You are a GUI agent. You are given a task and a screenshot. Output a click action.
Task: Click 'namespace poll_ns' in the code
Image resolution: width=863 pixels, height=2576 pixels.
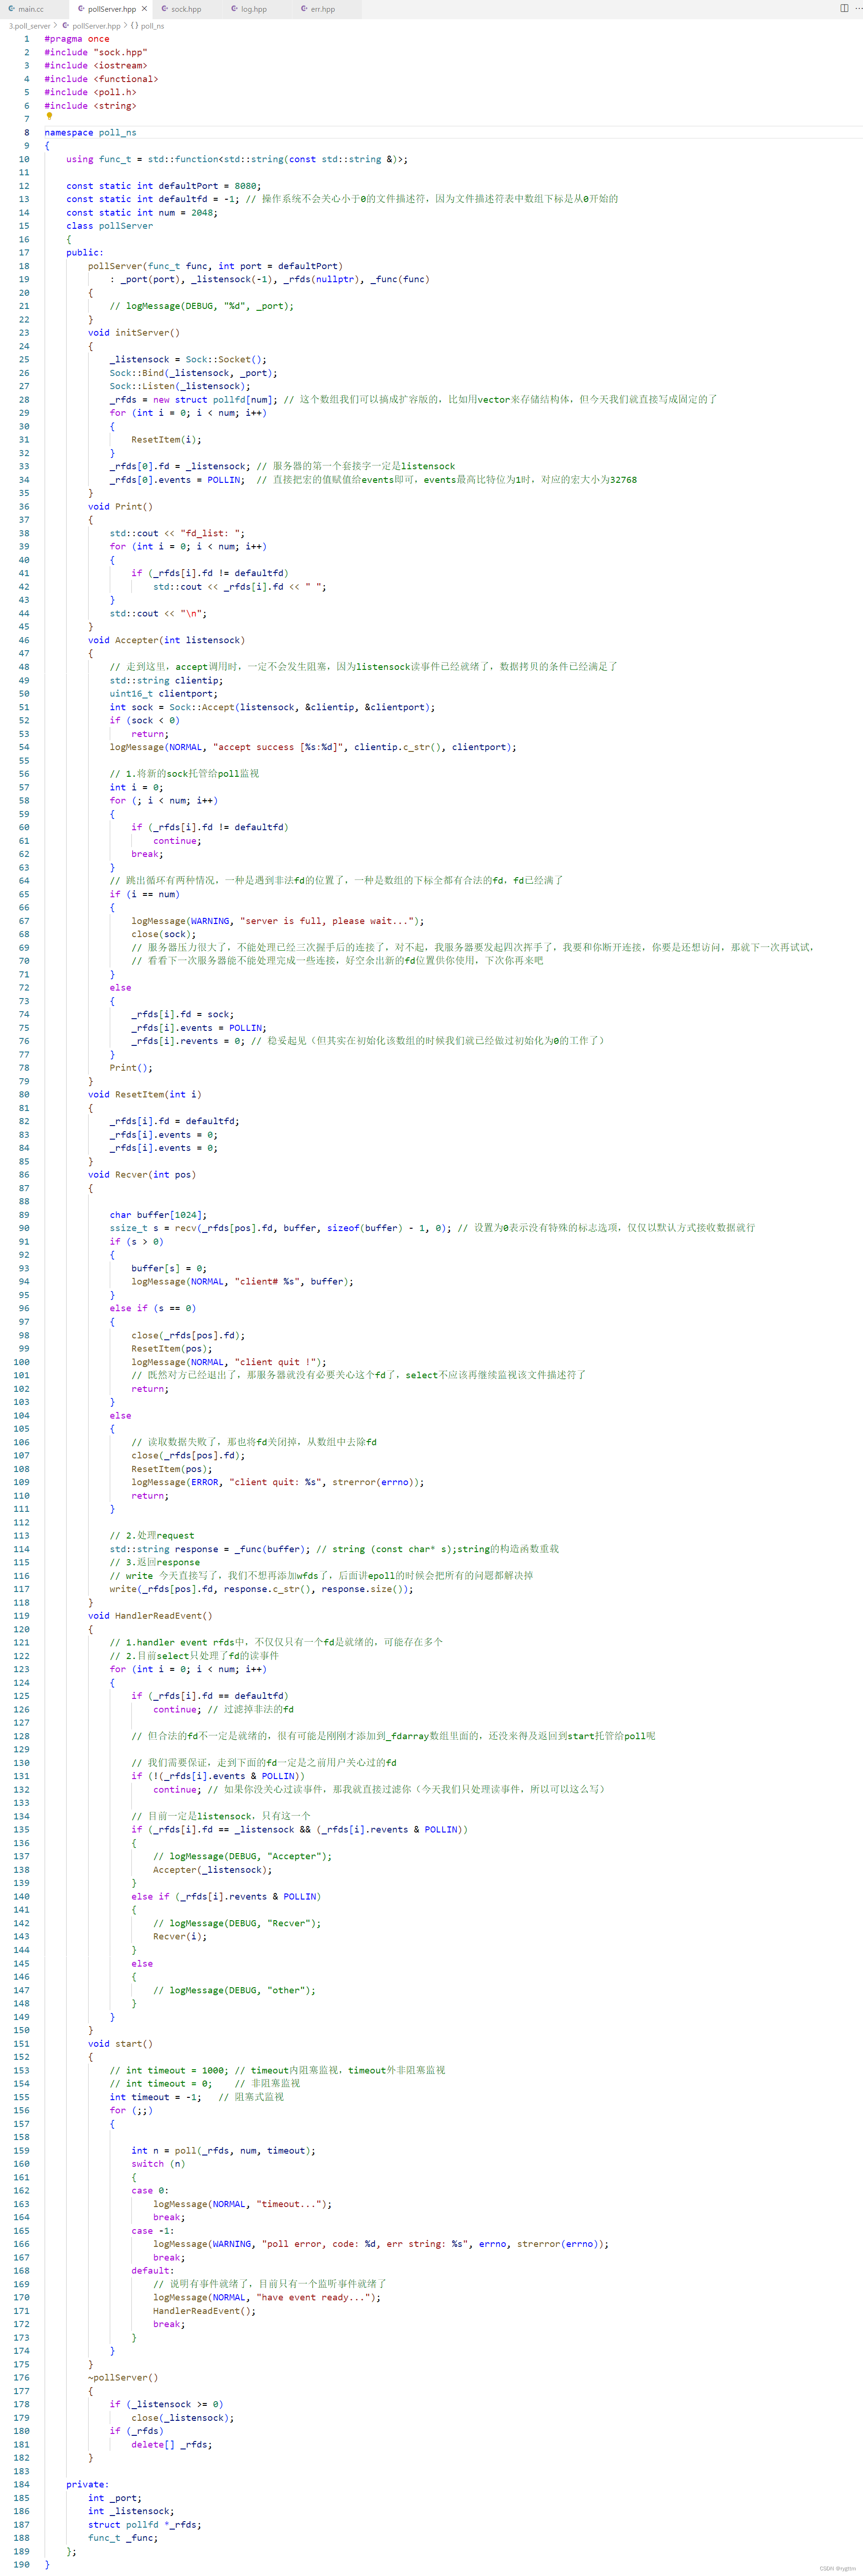[90, 132]
